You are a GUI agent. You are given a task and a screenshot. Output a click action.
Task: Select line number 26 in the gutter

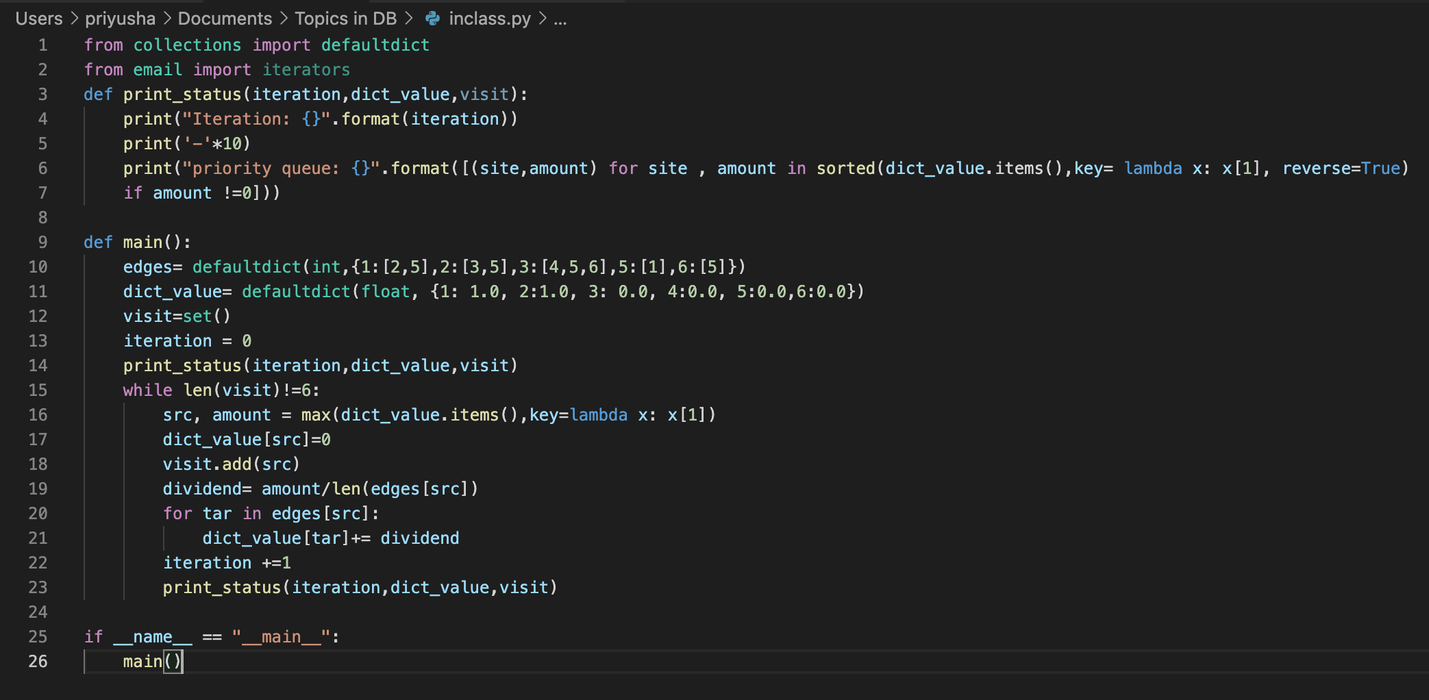pyautogui.click(x=38, y=662)
